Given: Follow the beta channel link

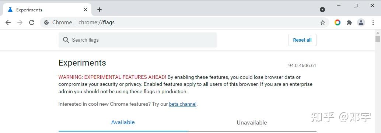Looking at the screenshot, I should 183,104.
